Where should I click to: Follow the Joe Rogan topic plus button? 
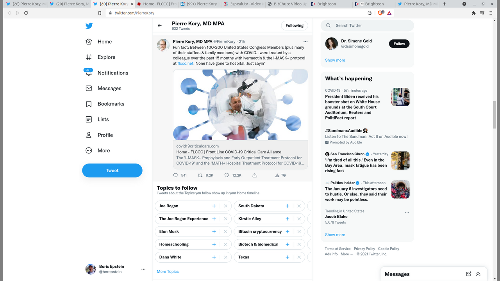(x=214, y=206)
